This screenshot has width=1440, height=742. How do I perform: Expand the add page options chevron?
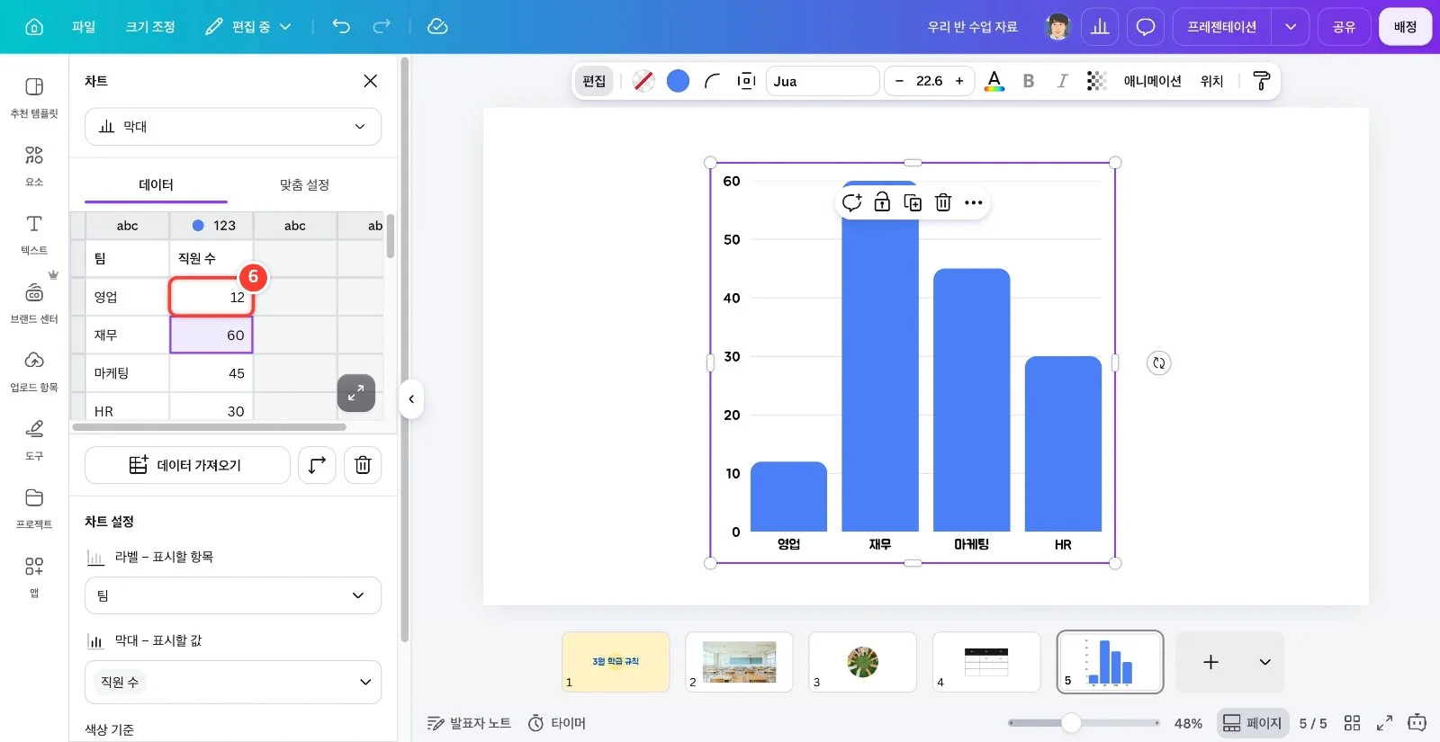point(1264,662)
